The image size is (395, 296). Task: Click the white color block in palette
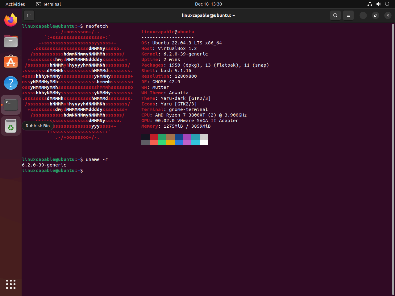coord(204,142)
